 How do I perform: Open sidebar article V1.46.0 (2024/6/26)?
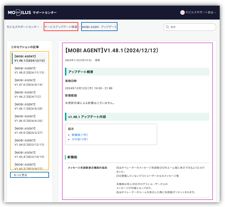click(x=29, y=118)
